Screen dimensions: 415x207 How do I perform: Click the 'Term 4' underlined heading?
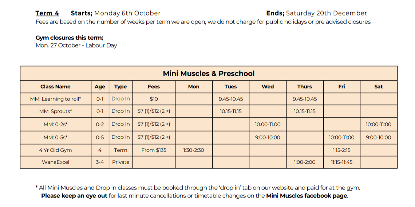[x=47, y=13]
